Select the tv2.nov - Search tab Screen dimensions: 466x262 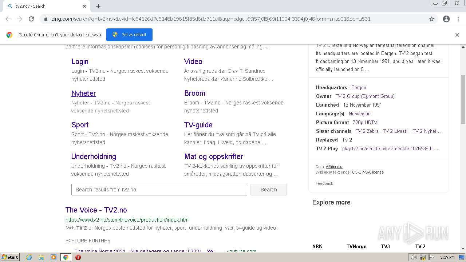[x=46, y=6]
